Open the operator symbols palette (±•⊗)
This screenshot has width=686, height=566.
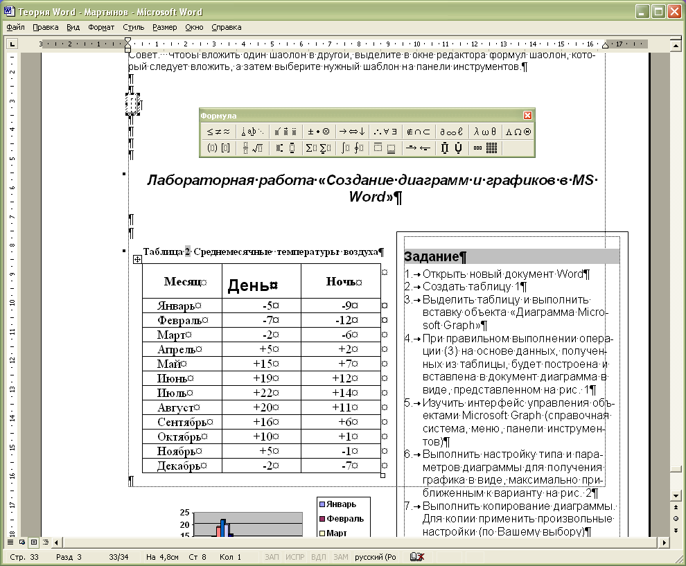(x=319, y=132)
